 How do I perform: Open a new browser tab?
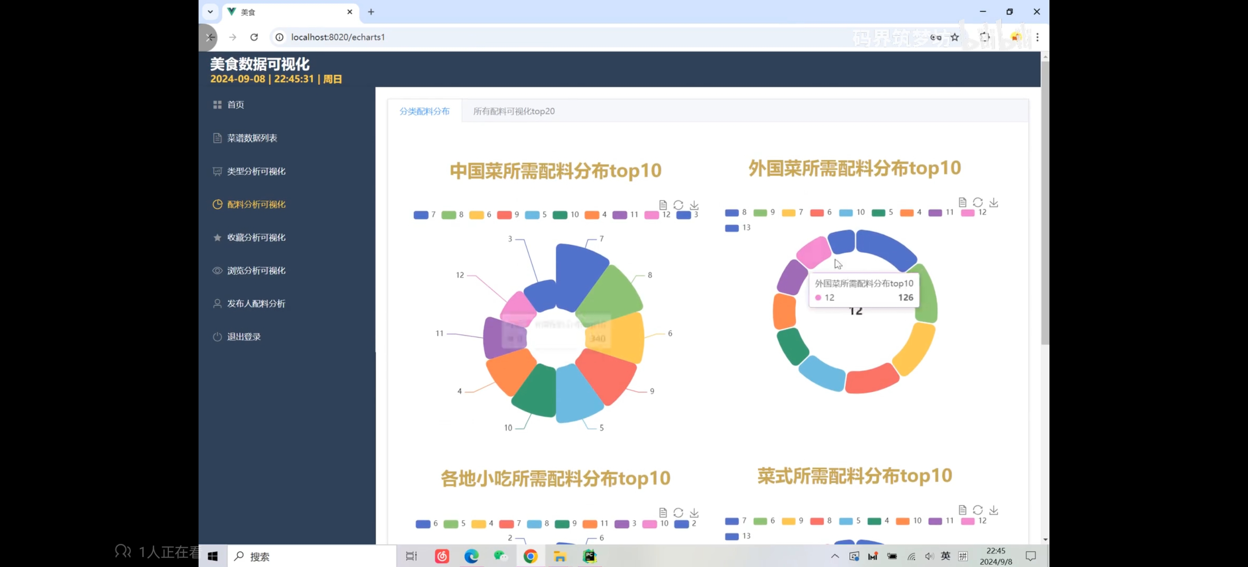(x=371, y=12)
